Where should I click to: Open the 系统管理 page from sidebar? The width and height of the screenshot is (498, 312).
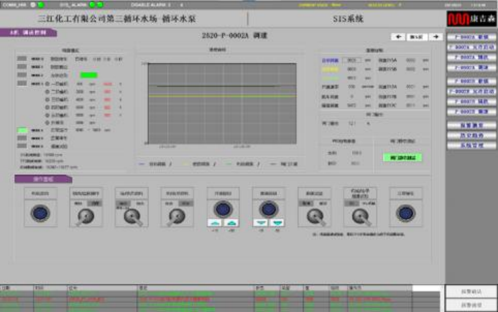[472, 146]
